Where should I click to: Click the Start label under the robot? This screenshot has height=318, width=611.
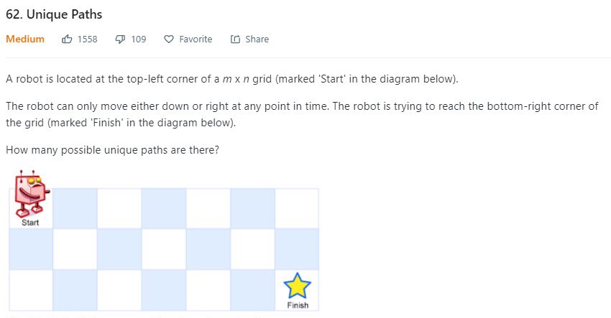click(30, 223)
